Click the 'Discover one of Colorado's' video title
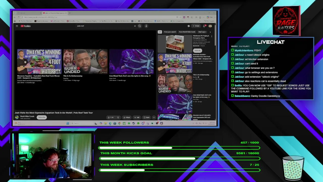 pyautogui.click(x=202, y=117)
